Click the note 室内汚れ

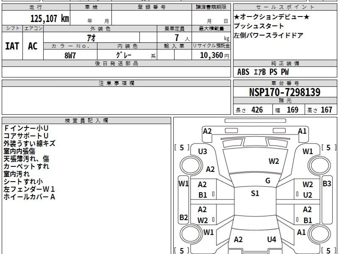click(x=16, y=174)
